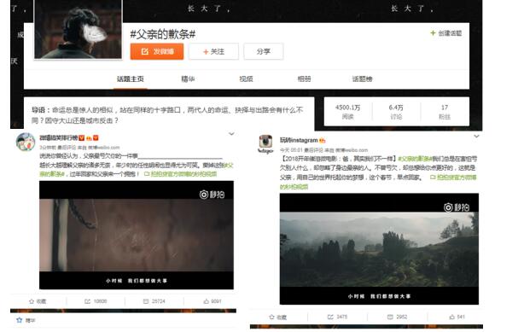Viewport: 524px width, 332px height.
Task: Click the 导语 intro description text
Action: 167,115
